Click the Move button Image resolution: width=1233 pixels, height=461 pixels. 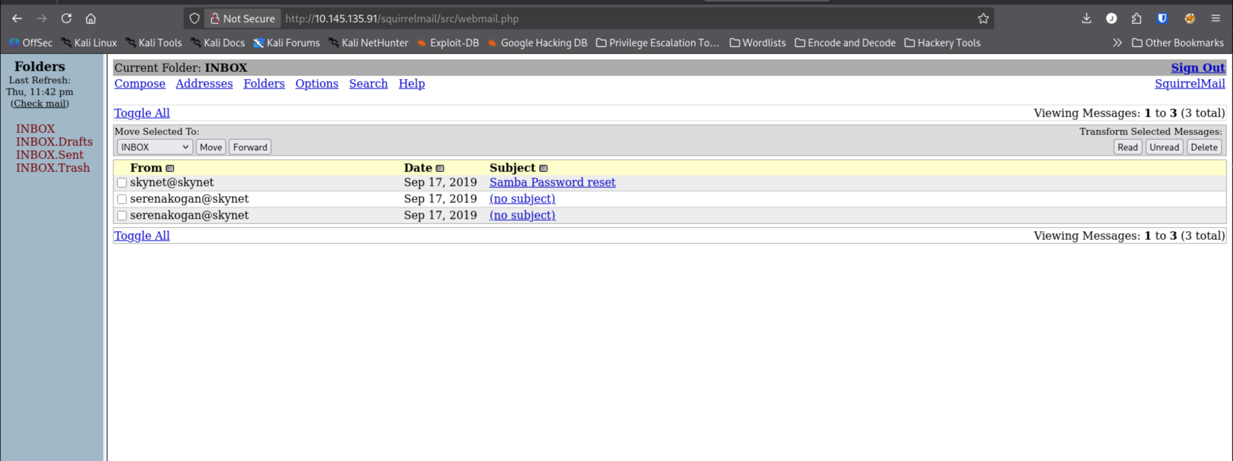point(211,147)
